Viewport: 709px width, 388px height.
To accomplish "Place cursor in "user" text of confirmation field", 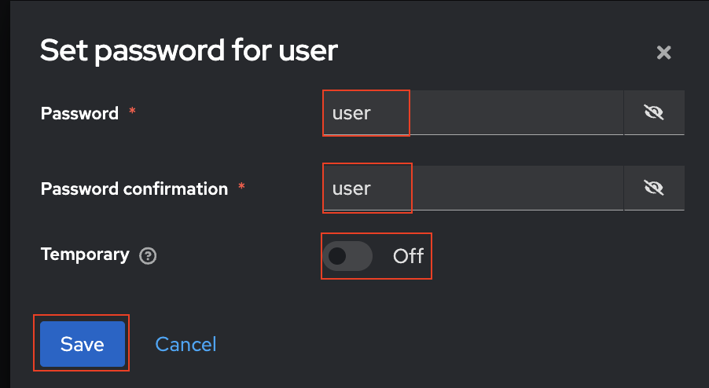I will click(x=351, y=189).
